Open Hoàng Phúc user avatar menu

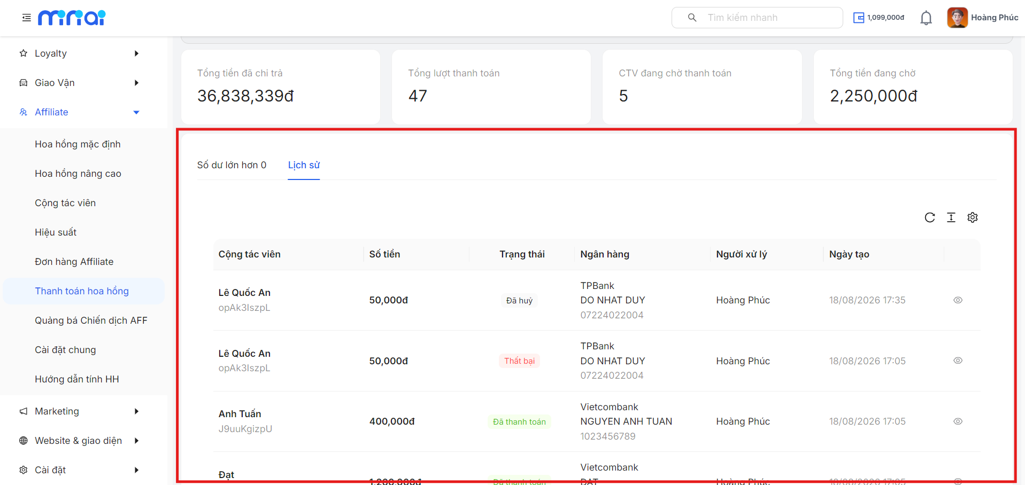click(982, 18)
